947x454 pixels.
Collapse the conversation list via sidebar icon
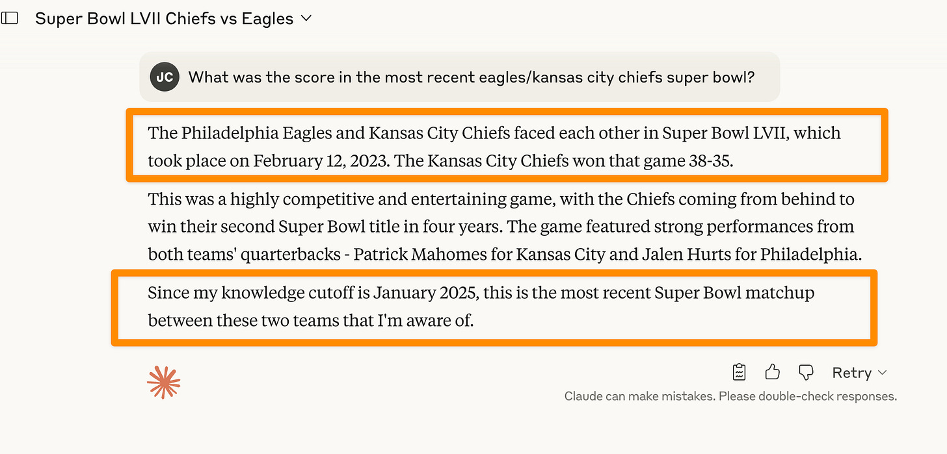(x=10, y=18)
